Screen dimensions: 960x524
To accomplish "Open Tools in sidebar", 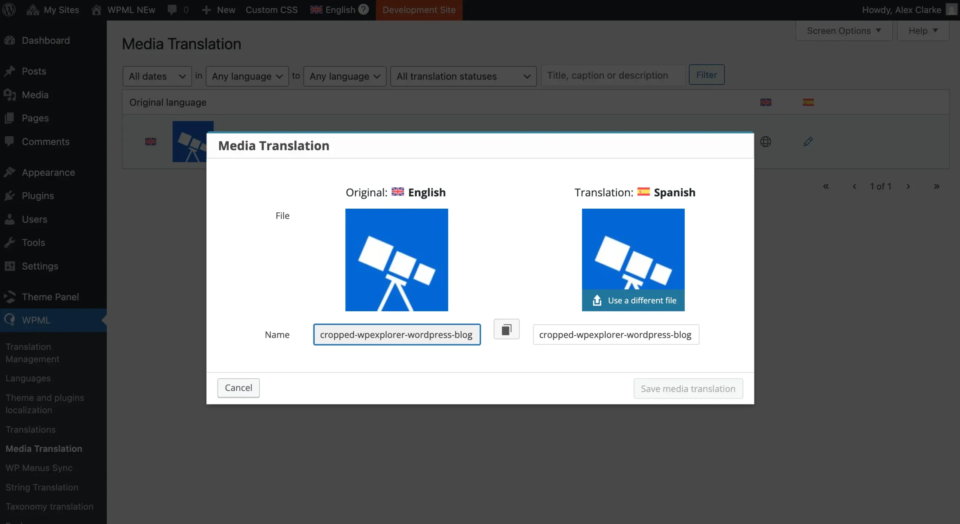I will point(53,242).
